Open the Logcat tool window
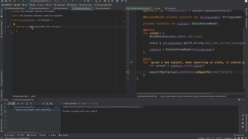The height and width of the screenshot is (139, 248). [x=9, y=135]
